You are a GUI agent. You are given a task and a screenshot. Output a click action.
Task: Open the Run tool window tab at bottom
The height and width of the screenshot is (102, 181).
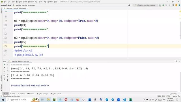coord(6,94)
